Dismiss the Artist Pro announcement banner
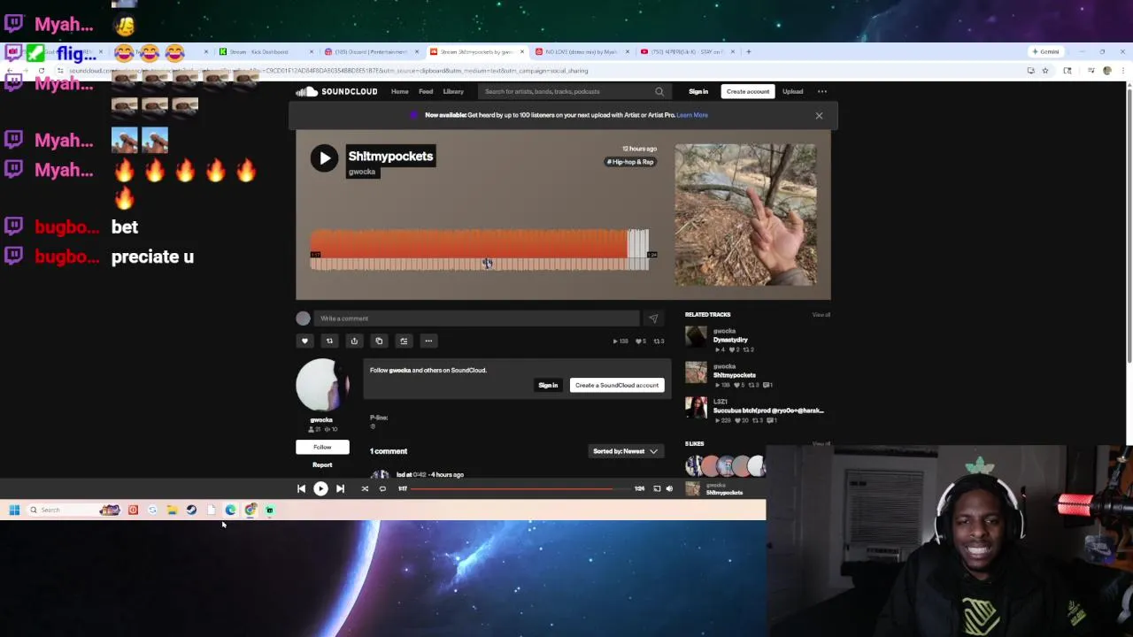This screenshot has height=637, width=1133. coord(819,115)
